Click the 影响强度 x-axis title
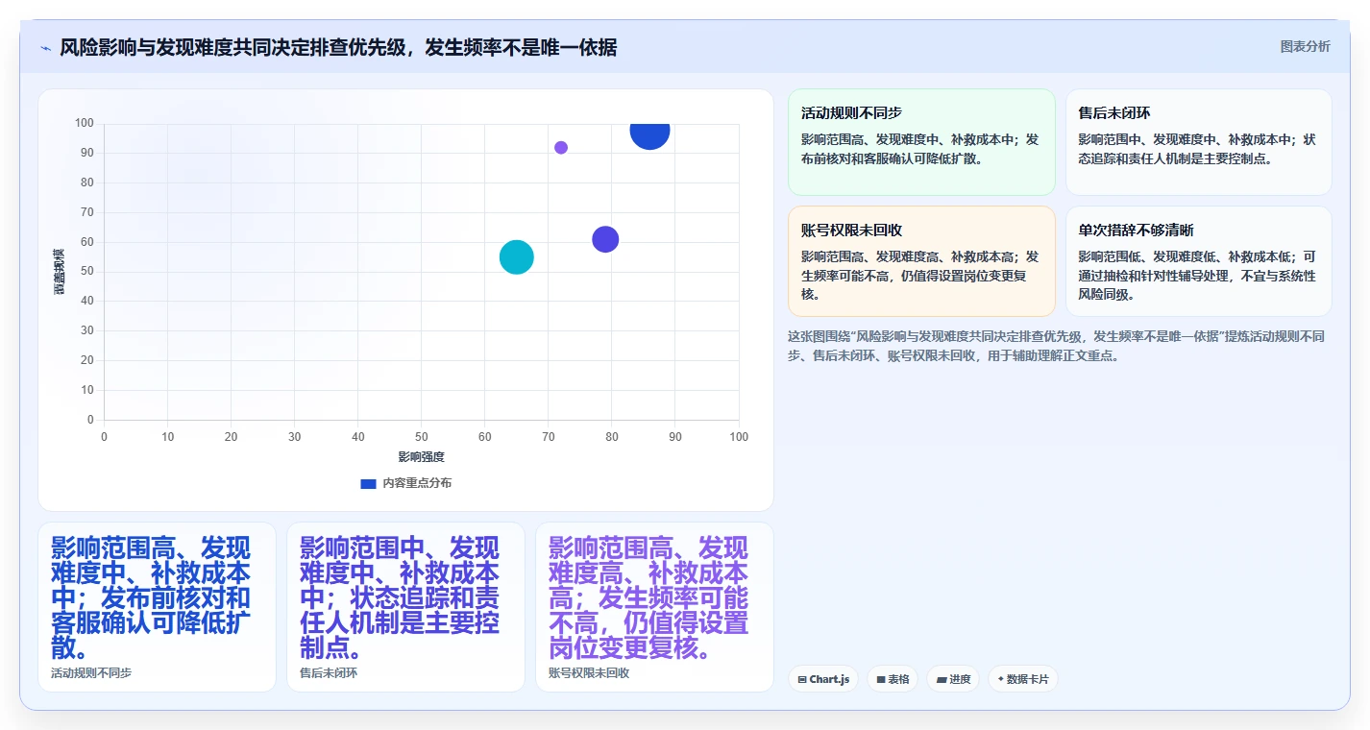The width and height of the screenshot is (1370, 730). click(x=422, y=457)
